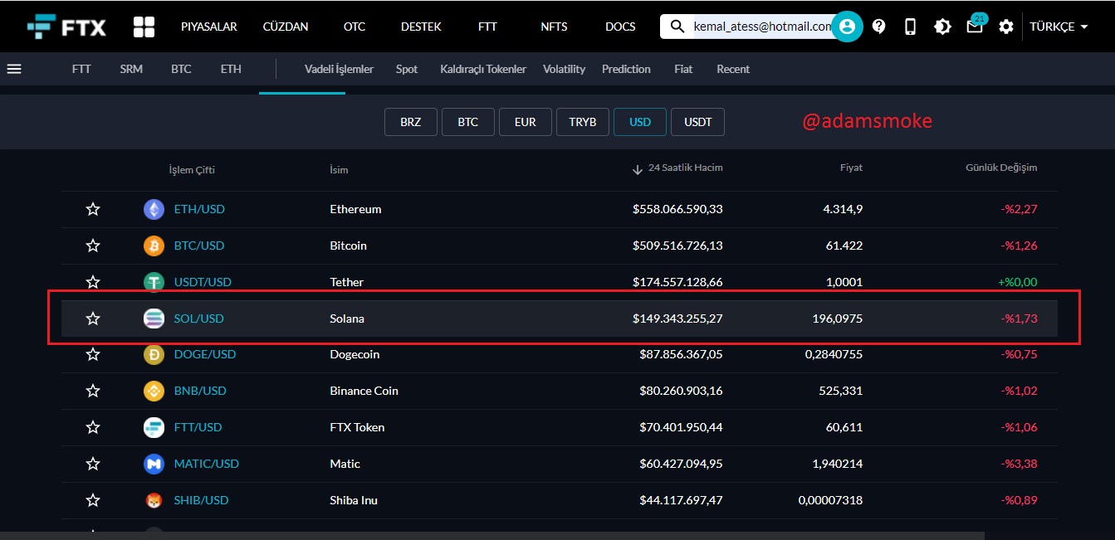Favorite the SOL/USD pair star
The height and width of the screenshot is (540, 1115).
click(93, 319)
